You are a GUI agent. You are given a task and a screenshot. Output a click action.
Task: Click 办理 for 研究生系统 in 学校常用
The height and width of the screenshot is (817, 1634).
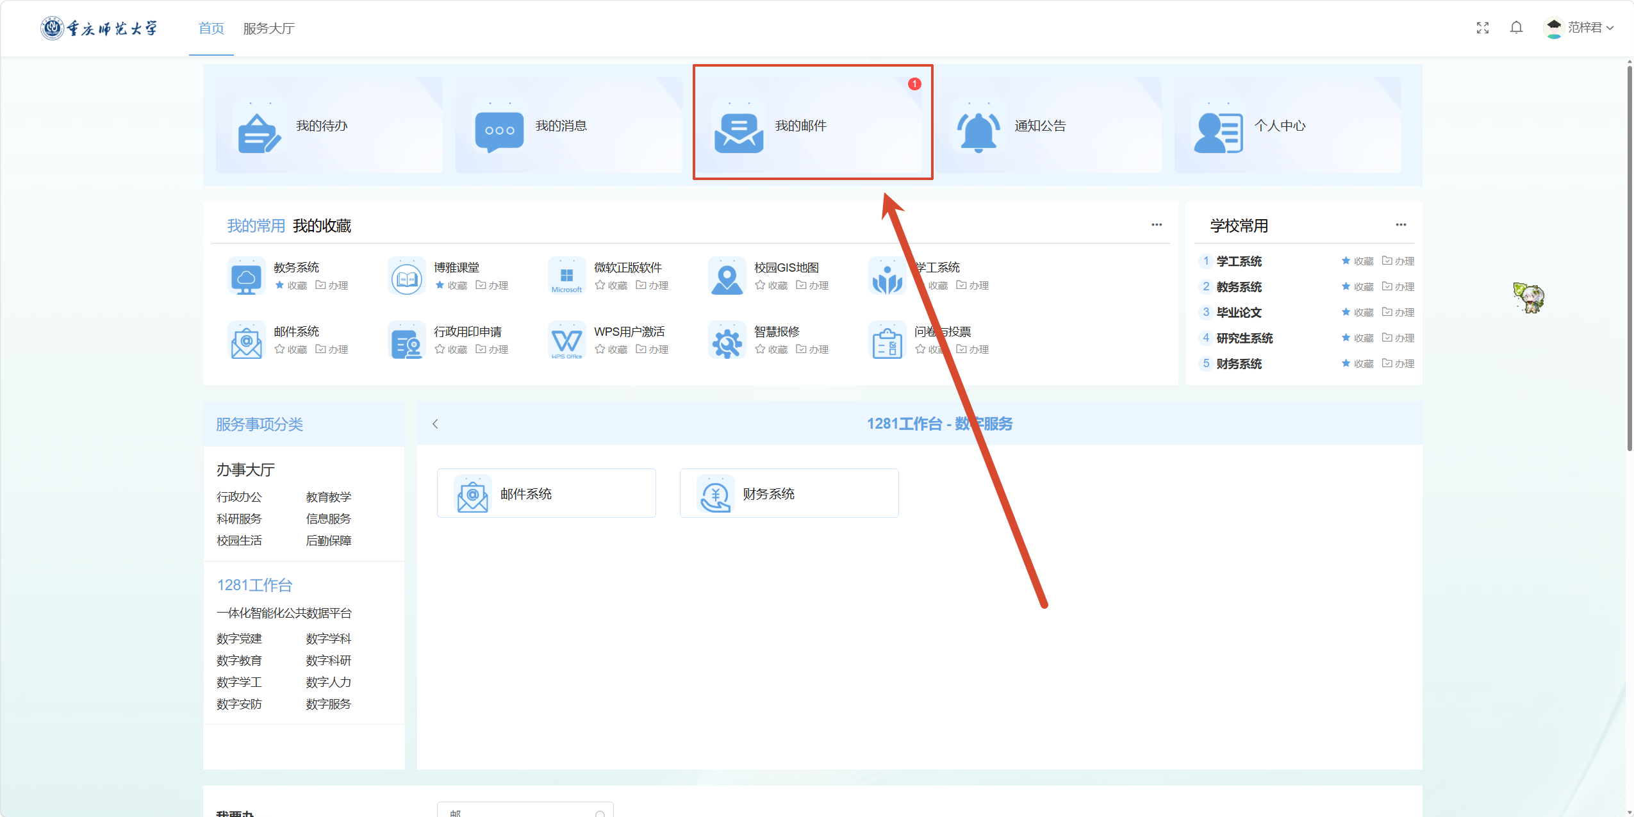[x=1398, y=338]
